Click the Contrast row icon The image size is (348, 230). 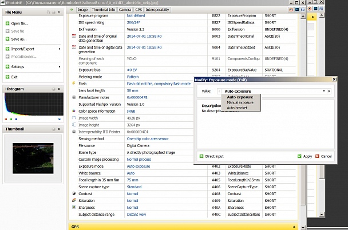[74, 193]
